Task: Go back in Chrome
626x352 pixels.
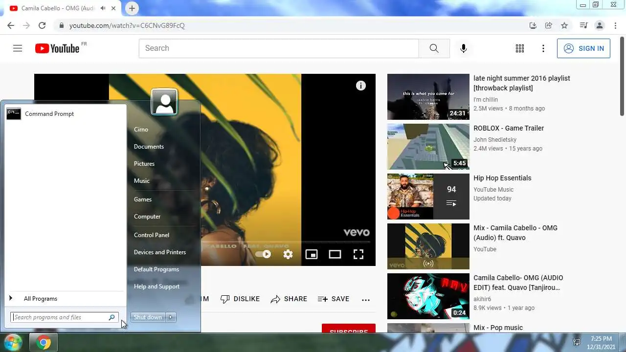Action: pos(11,25)
